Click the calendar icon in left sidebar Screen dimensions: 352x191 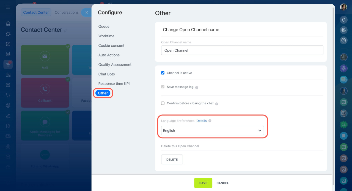click(x=8, y=75)
